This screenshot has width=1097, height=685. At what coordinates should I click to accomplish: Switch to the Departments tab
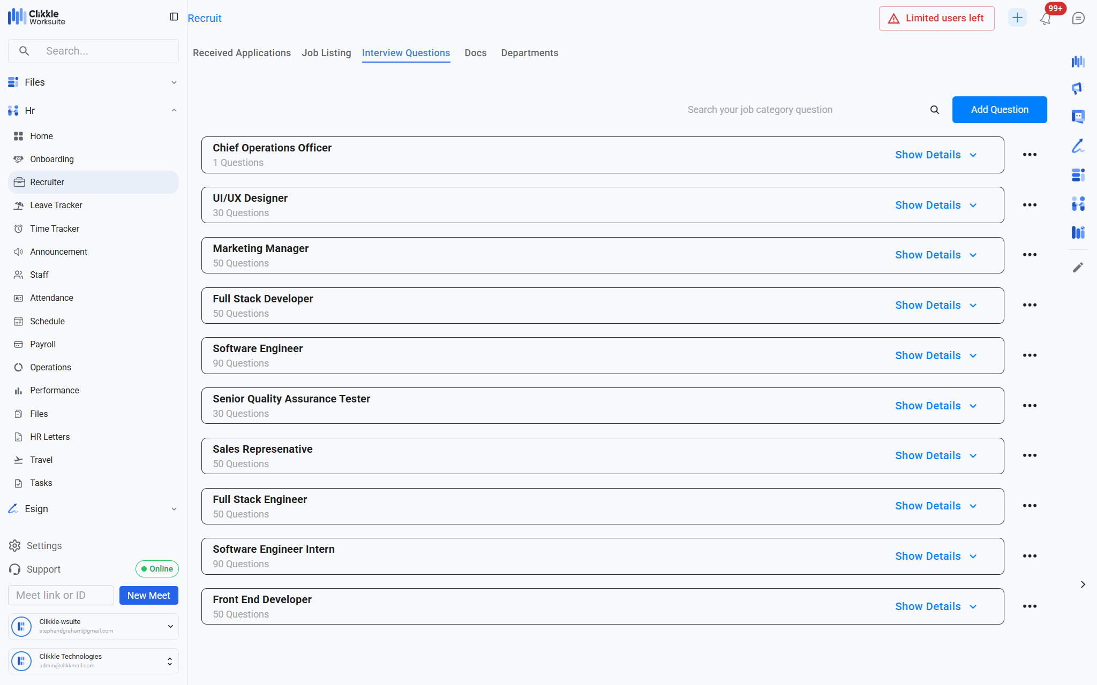529,53
